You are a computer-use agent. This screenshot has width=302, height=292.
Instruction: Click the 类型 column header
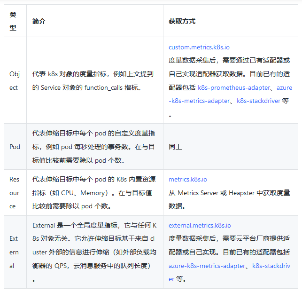[15, 21]
